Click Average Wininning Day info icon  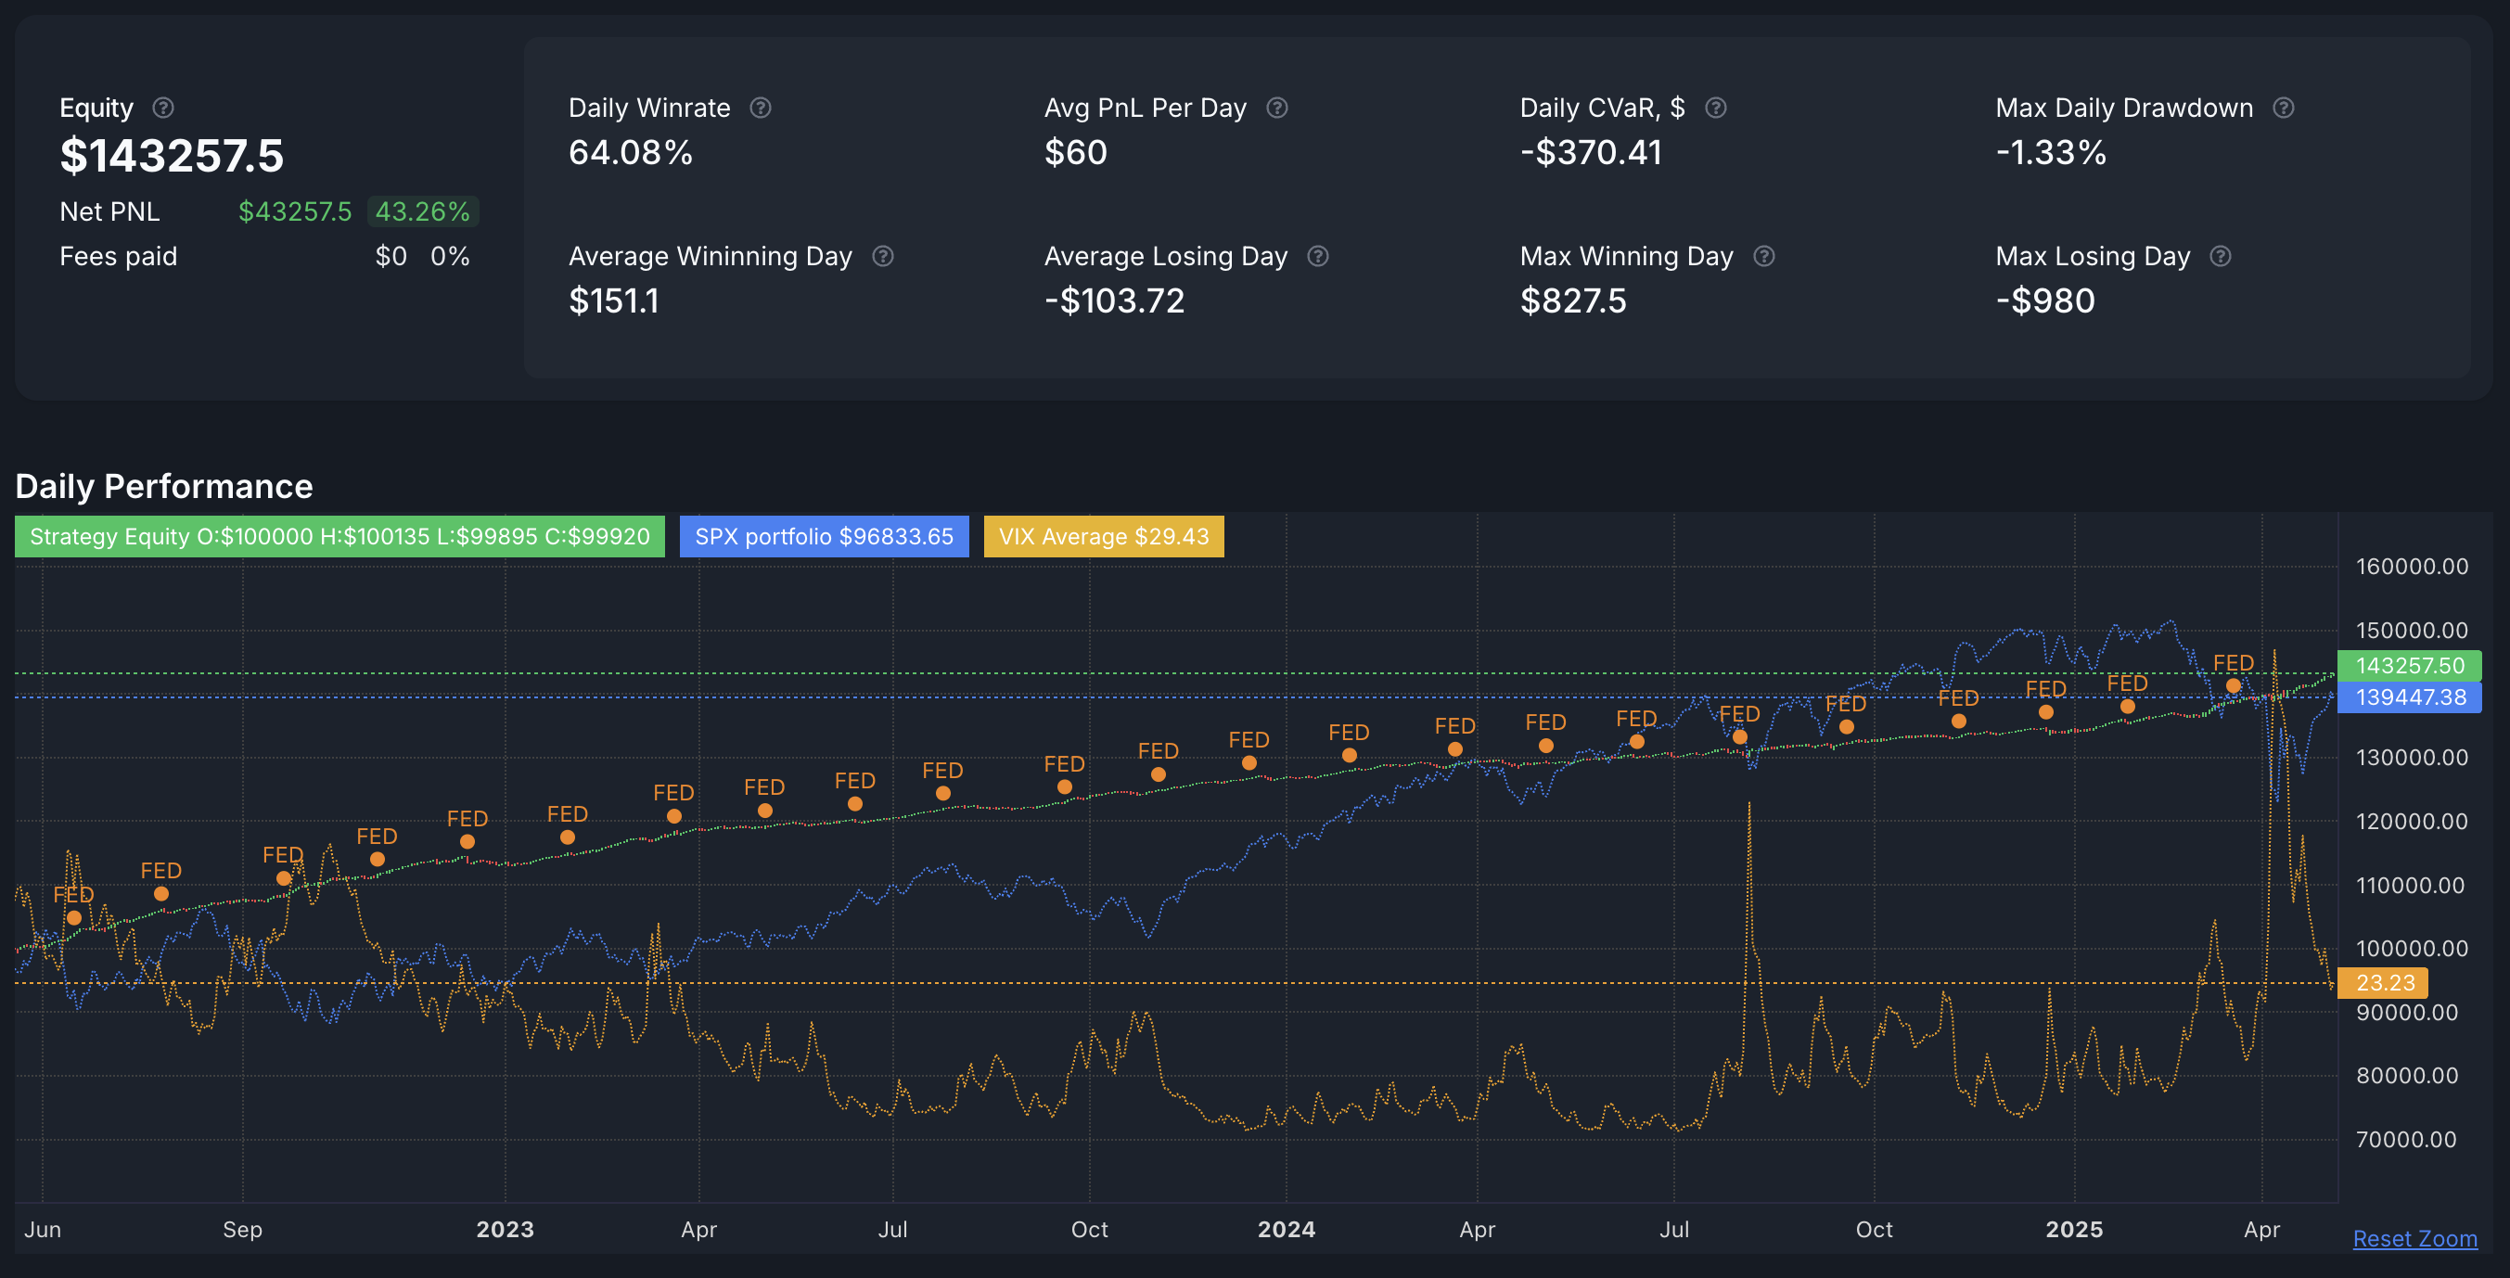point(883,256)
